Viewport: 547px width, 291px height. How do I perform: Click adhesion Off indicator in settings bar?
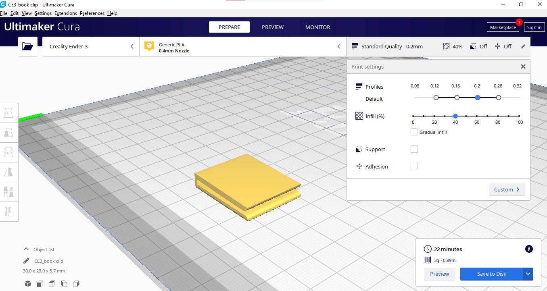coord(503,46)
